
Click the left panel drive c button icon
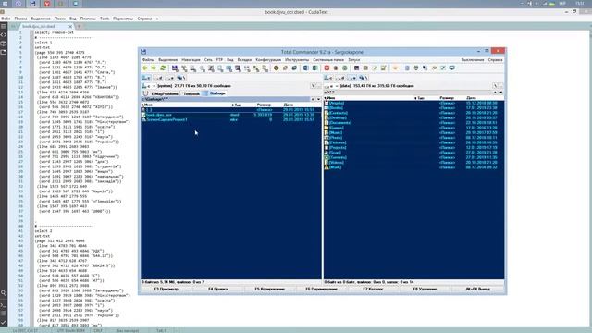coord(146,78)
